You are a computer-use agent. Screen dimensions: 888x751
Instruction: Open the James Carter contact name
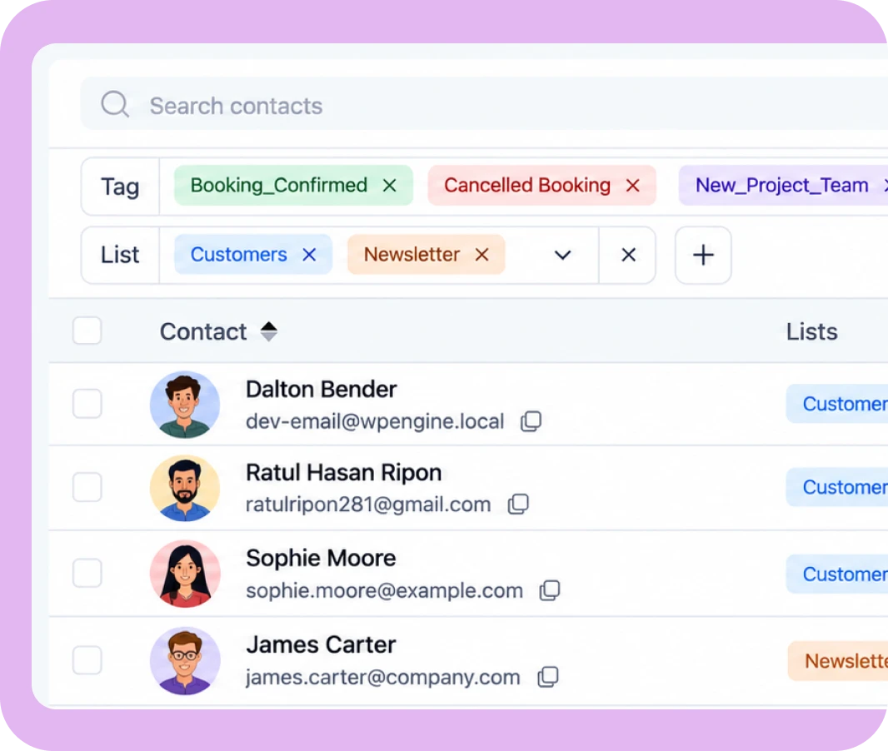pos(321,644)
